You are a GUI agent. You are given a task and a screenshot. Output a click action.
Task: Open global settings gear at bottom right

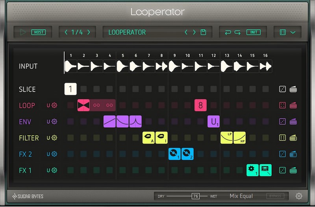pos(299,196)
